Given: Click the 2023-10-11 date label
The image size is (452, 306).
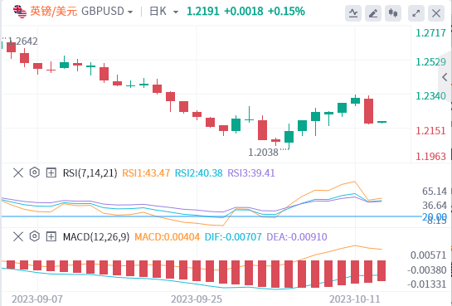Looking at the screenshot, I should pos(355,299).
